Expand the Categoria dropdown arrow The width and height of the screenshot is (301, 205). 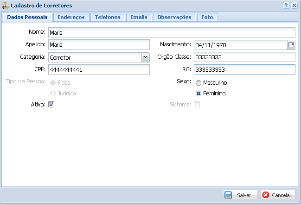[x=145, y=57]
